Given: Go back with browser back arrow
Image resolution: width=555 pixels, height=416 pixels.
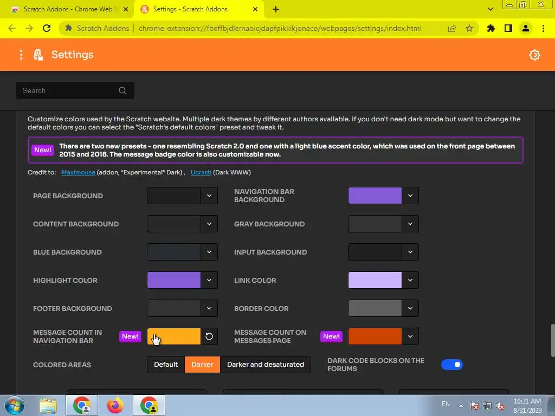Looking at the screenshot, I should click(x=12, y=28).
